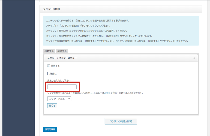
Task: Click the 見出しを入力して下さい label
Action: click(x=59, y=81)
